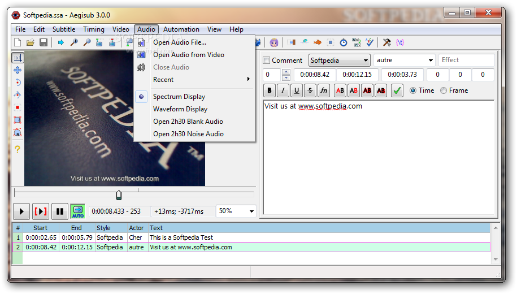Viewport: 517px width, 294px height.
Task: Click the green checkmark commit button
Action: point(397,90)
